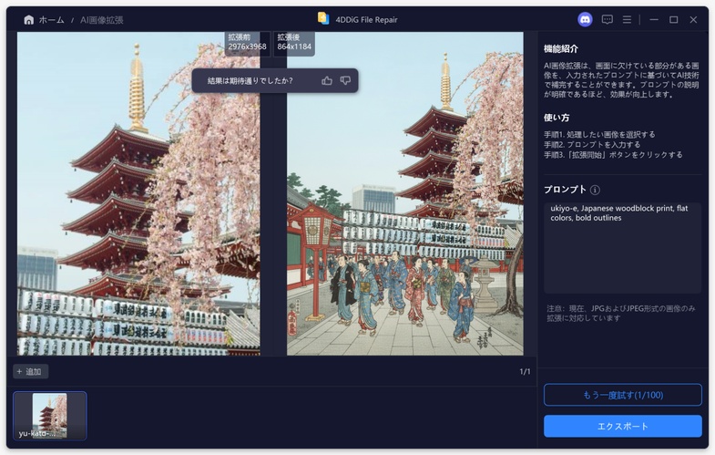Click the 拡張後 864x1184 label

294,42
